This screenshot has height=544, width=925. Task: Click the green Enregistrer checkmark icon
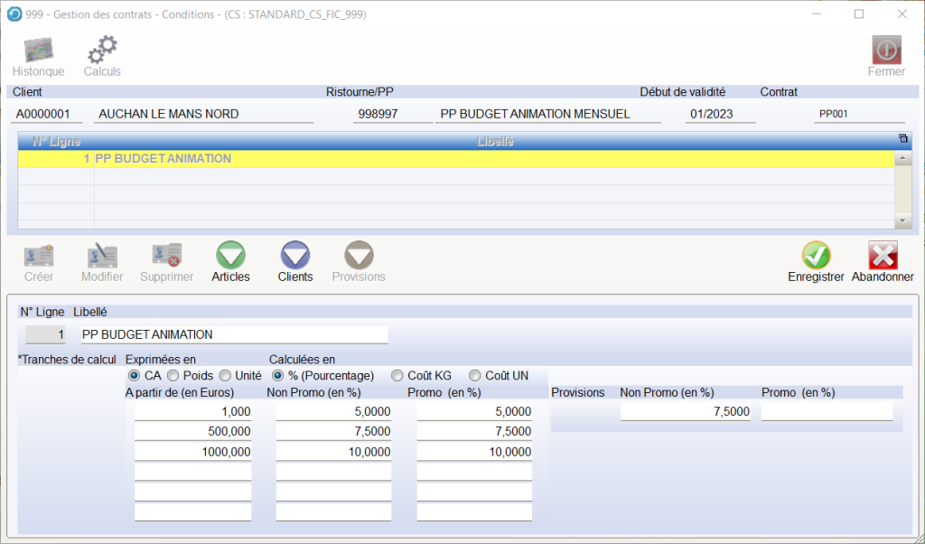coord(816,256)
